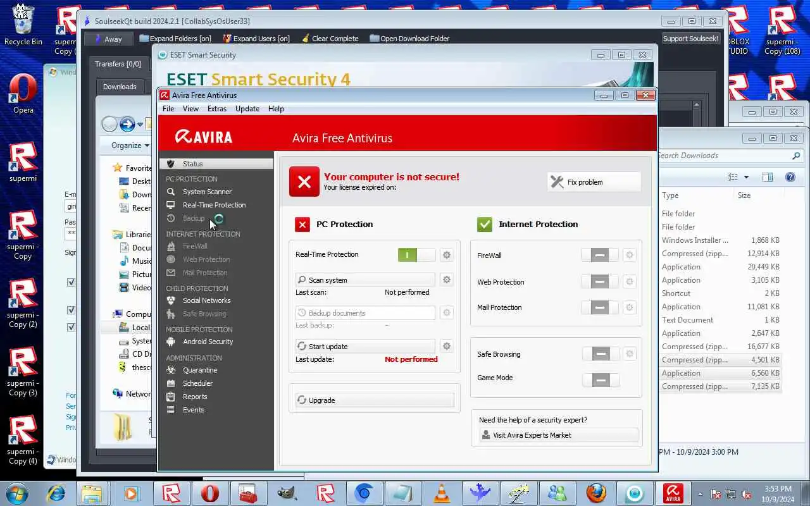This screenshot has width=810, height=506.
Task: Click the Fix problem button
Action: (x=594, y=182)
